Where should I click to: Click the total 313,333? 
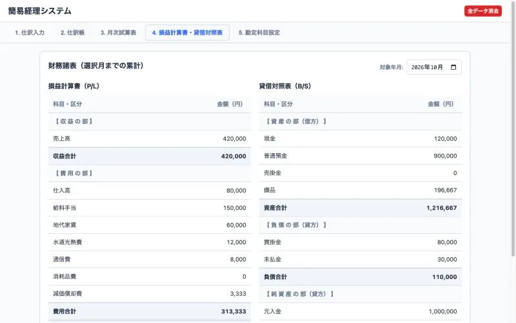click(233, 311)
